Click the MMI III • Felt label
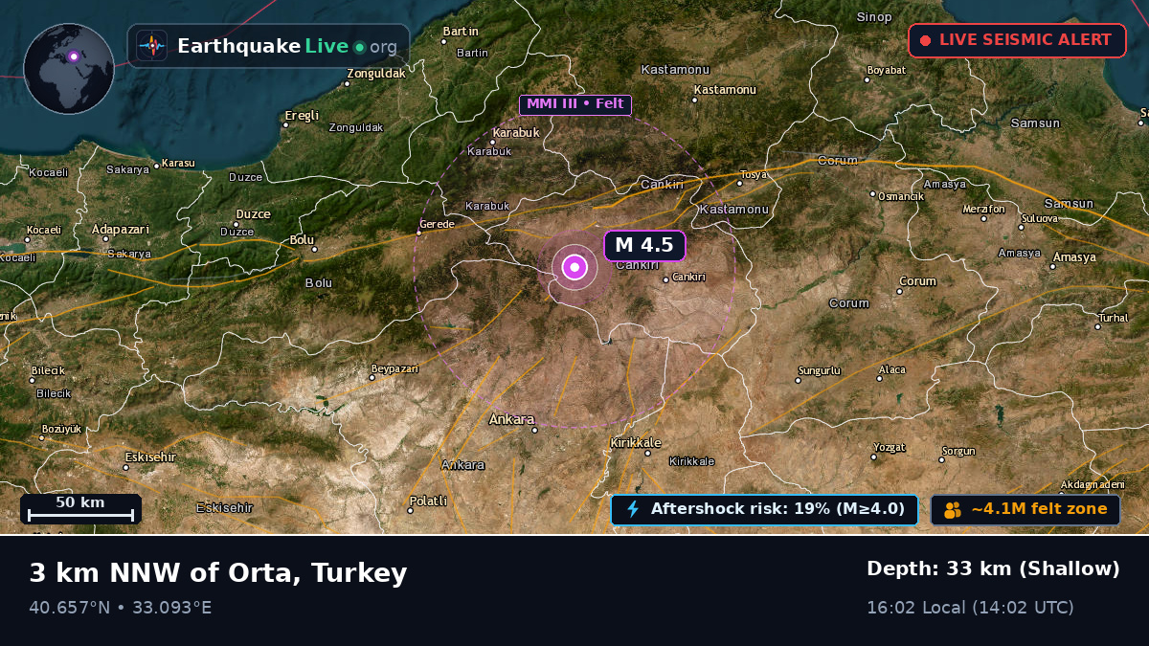Image resolution: width=1149 pixels, height=646 pixels. [x=575, y=104]
